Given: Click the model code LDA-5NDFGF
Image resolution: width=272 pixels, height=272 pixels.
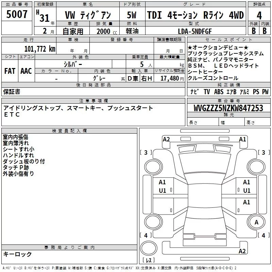Looking at the screenshot, I should [195, 31].
